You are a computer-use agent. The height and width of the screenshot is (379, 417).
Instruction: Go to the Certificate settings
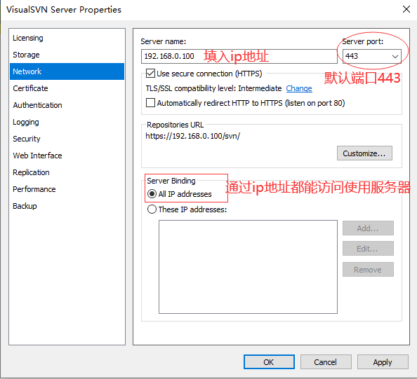(67, 88)
